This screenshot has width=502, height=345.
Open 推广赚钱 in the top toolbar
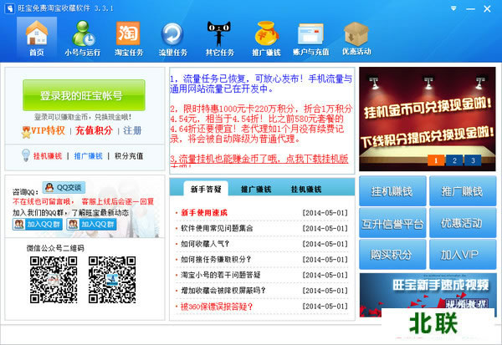point(266,37)
